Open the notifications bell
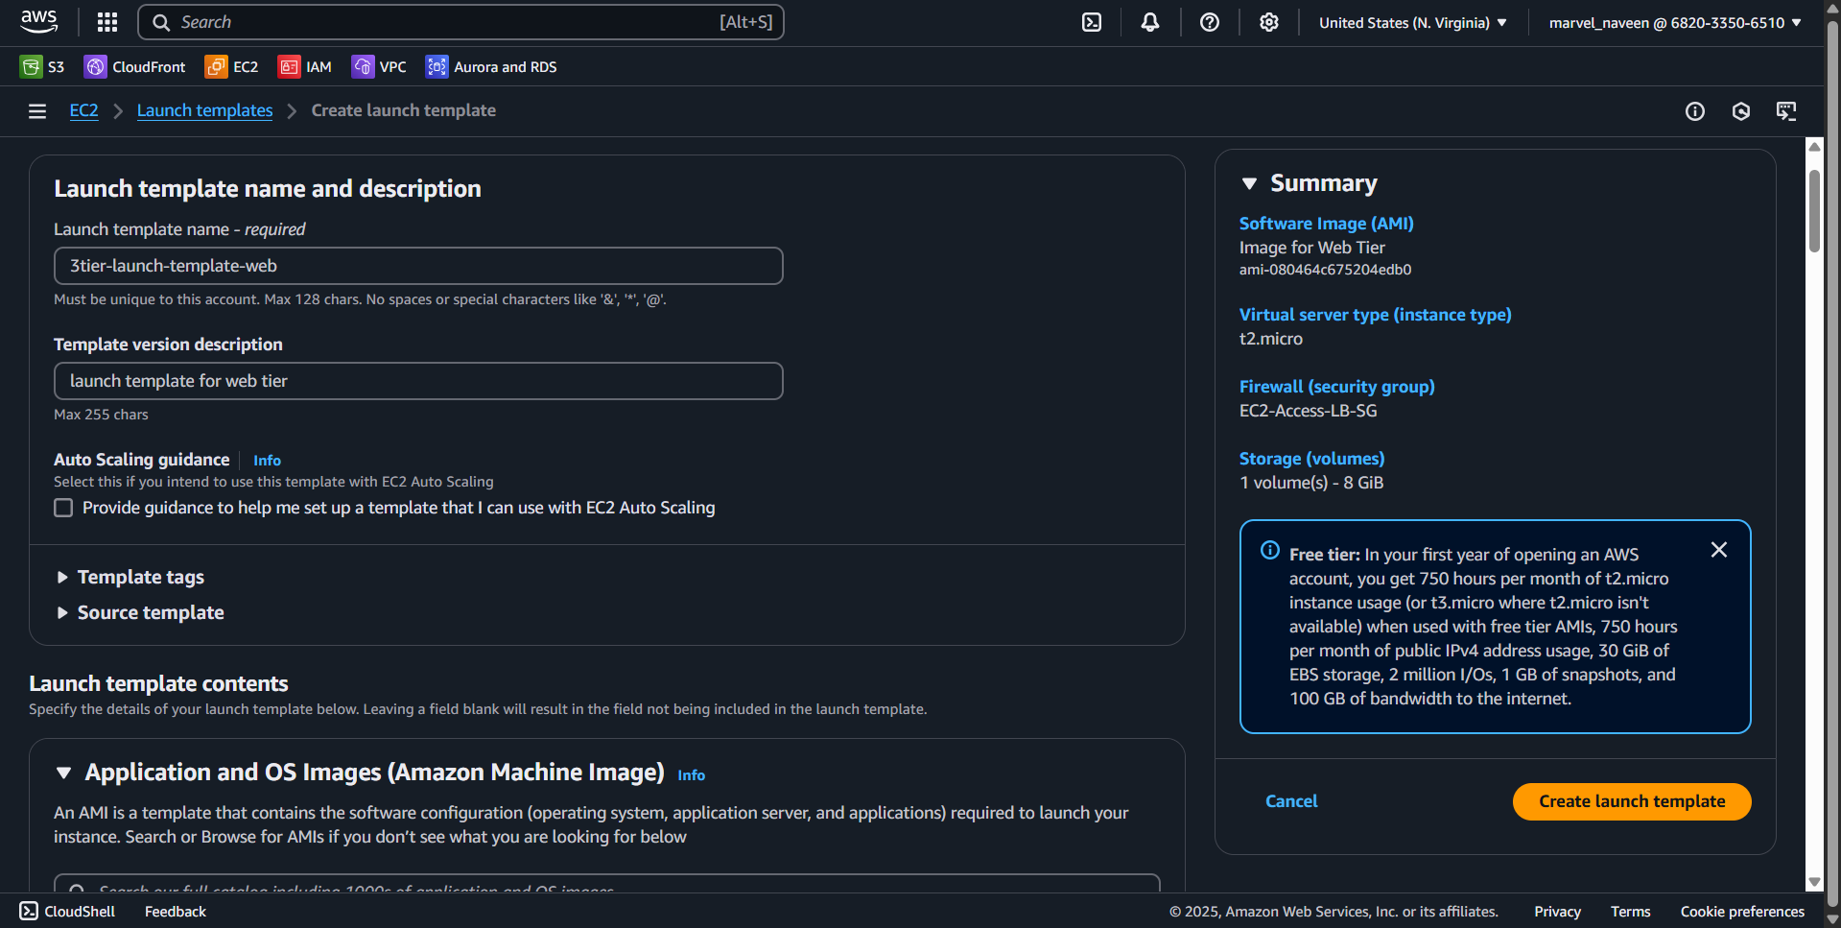1841x928 pixels. pyautogui.click(x=1150, y=22)
